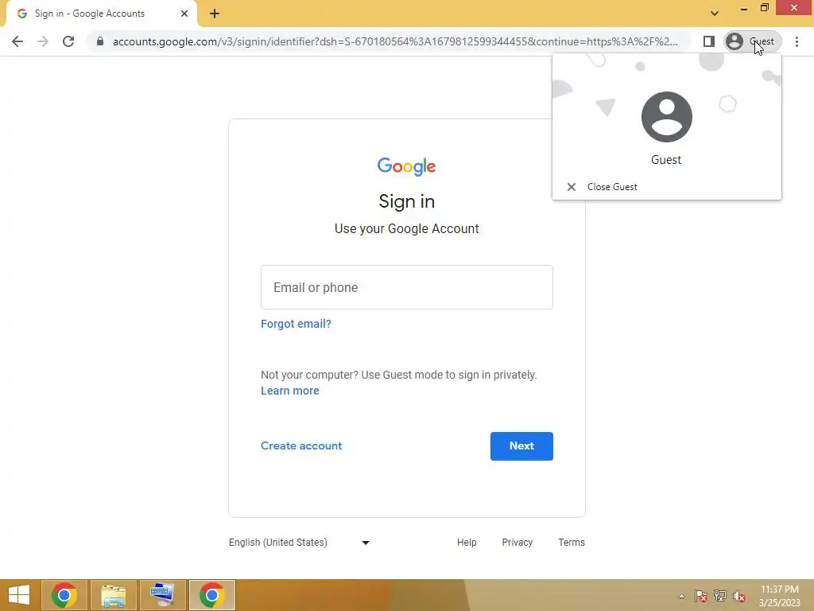Click the Guest profile avatar button
Viewport: 814px width, 611px height.
(753, 41)
